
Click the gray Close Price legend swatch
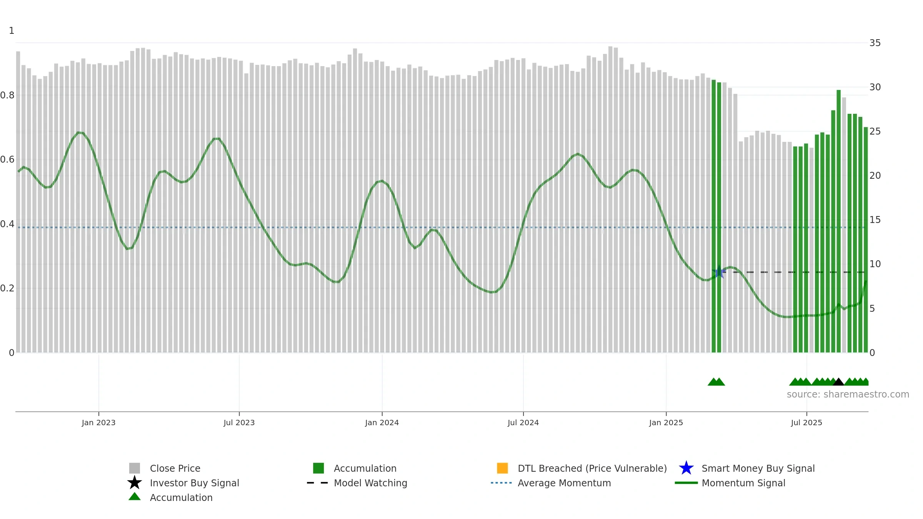(x=135, y=468)
